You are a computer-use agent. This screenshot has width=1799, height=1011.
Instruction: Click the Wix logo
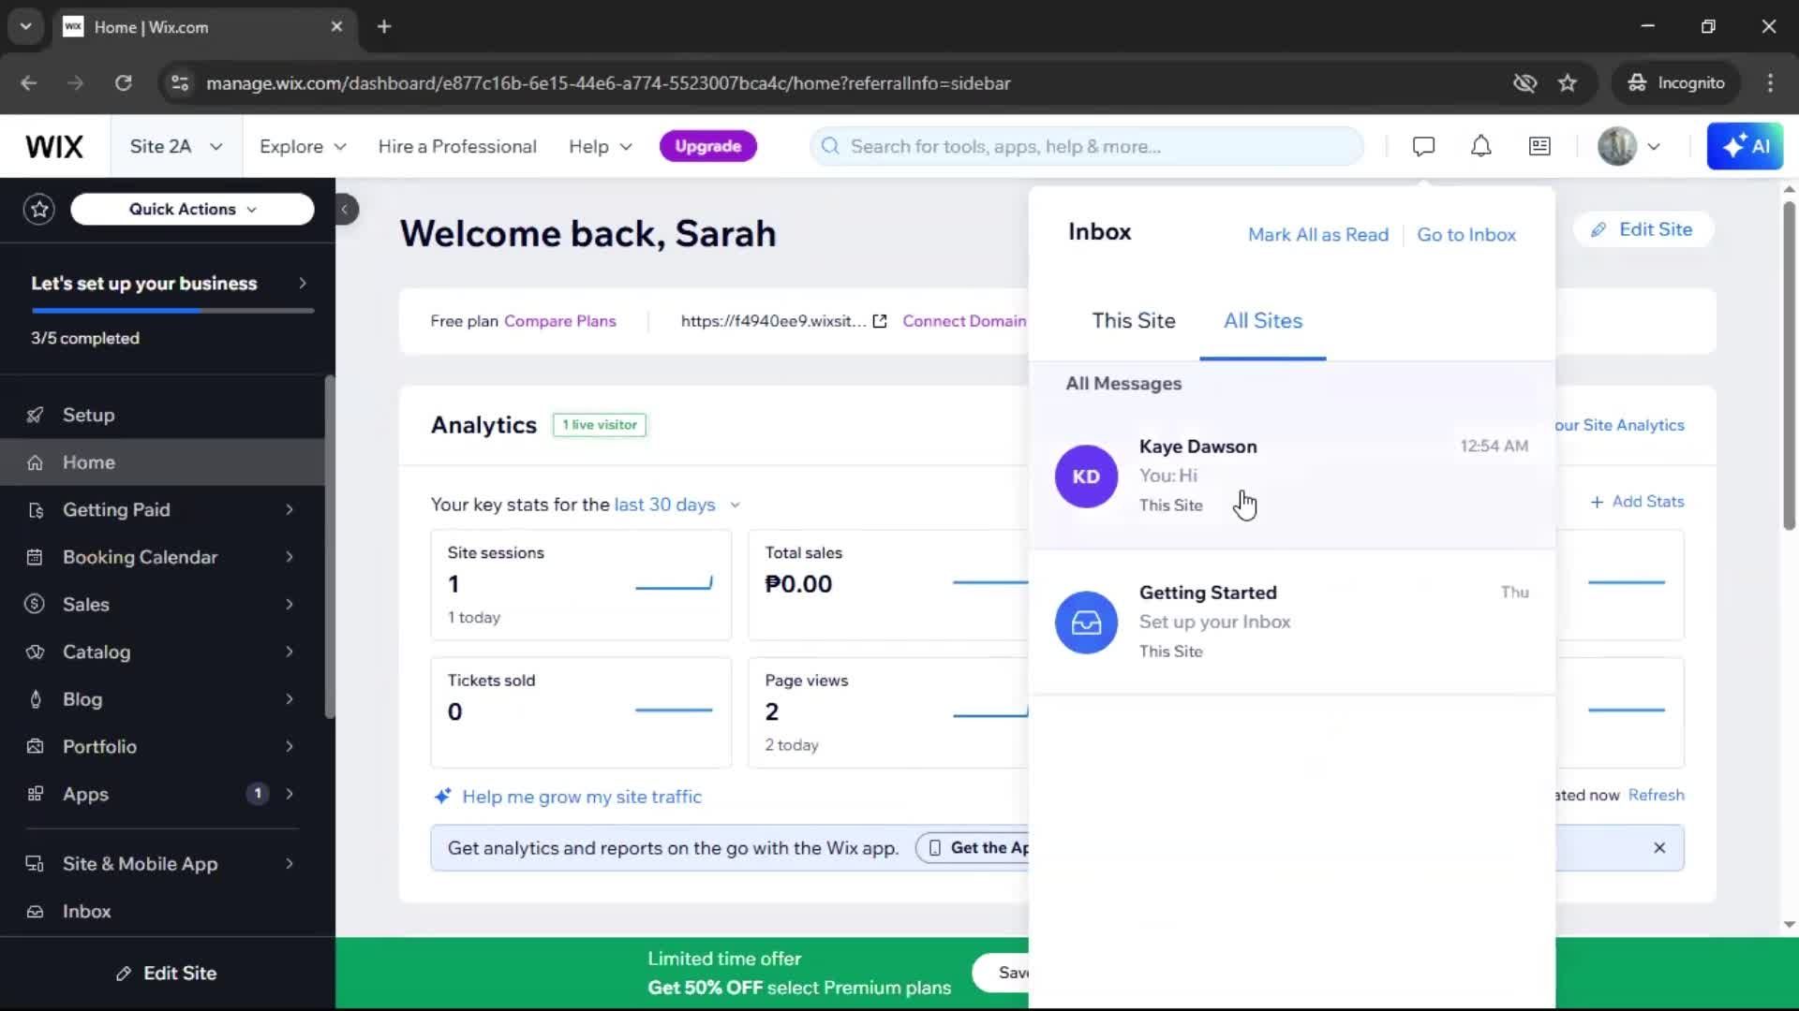click(54, 146)
